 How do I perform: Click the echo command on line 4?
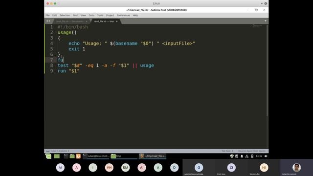pyautogui.click(x=74, y=44)
